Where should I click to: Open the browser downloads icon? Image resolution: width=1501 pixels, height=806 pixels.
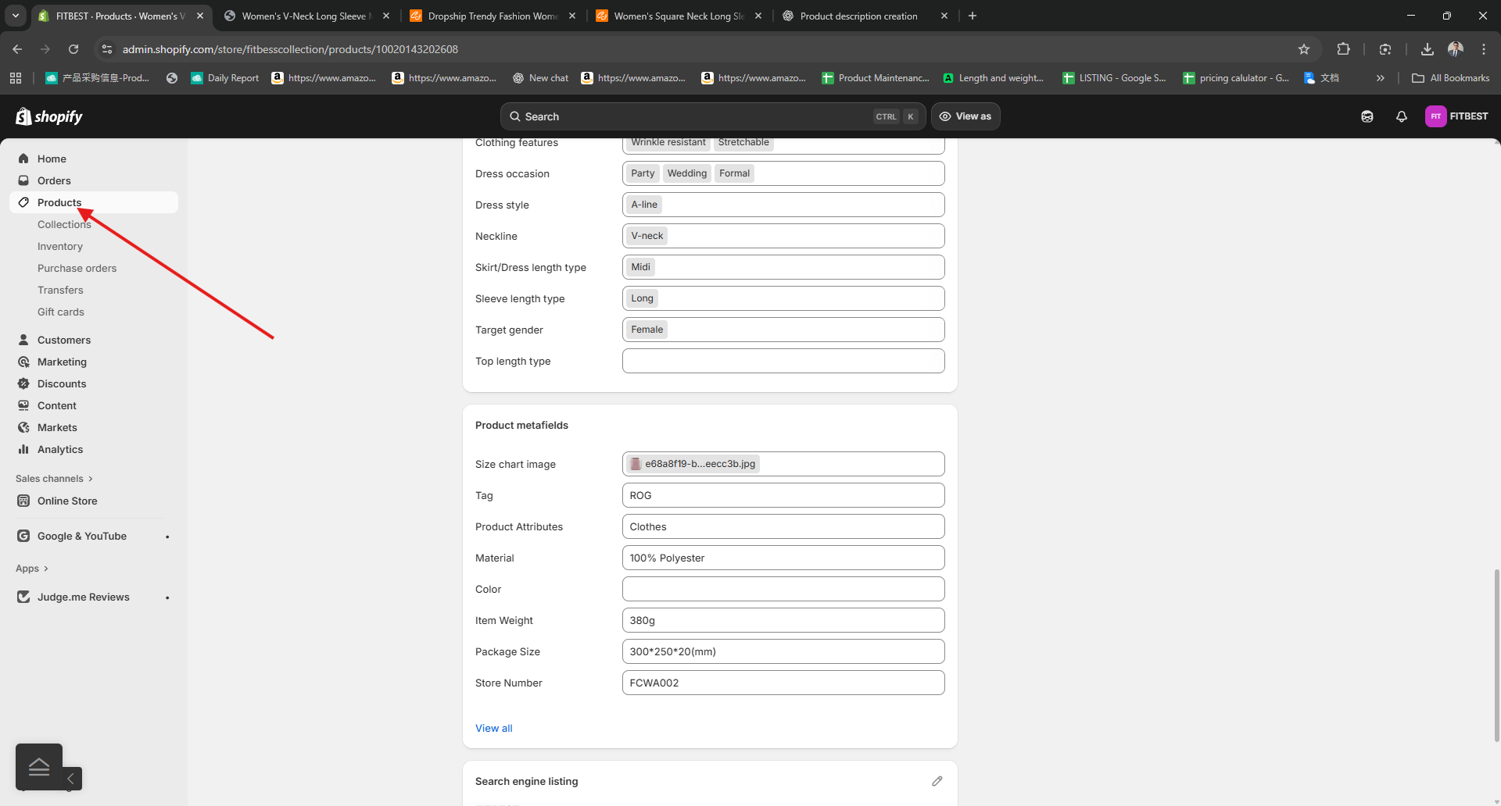pos(1427,49)
